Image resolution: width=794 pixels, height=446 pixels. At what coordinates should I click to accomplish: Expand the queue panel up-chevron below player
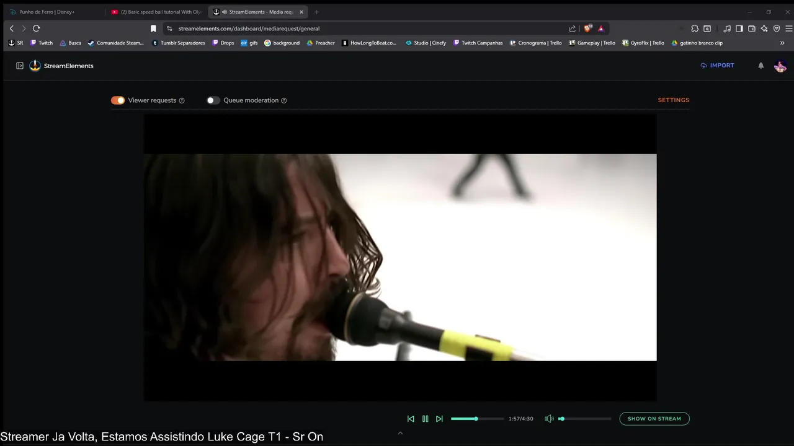[x=400, y=433]
